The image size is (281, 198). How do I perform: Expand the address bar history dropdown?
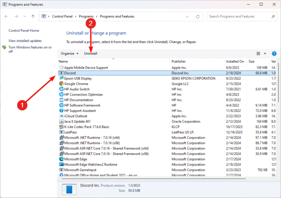click(x=187, y=17)
